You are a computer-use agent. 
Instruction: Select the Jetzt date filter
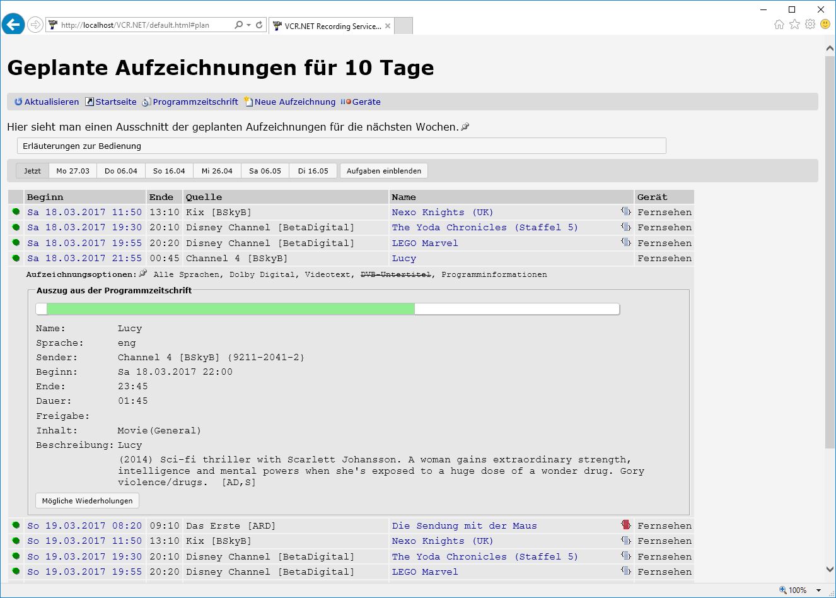[32, 171]
